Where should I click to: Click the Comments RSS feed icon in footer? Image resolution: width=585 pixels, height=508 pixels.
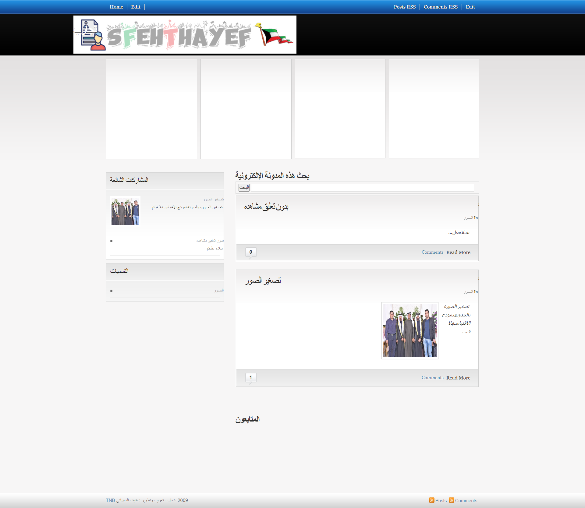(x=452, y=500)
